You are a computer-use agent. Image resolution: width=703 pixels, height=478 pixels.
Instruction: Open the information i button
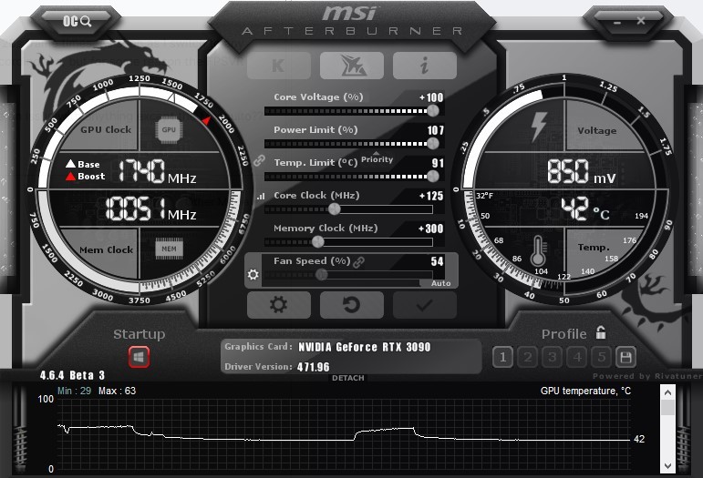pos(425,66)
